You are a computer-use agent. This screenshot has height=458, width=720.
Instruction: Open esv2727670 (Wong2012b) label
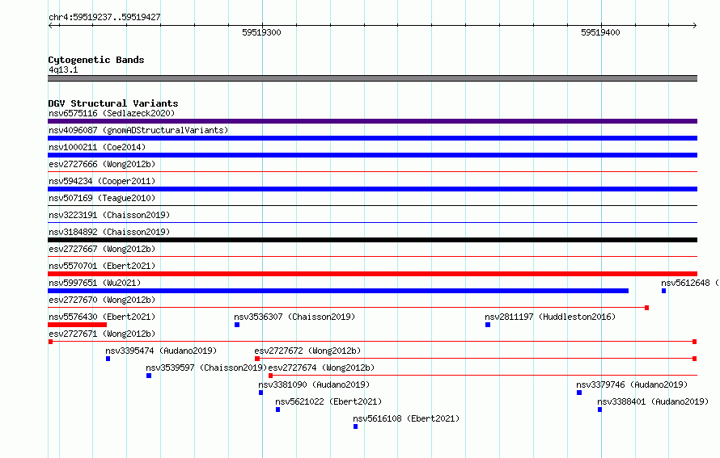[102, 300]
